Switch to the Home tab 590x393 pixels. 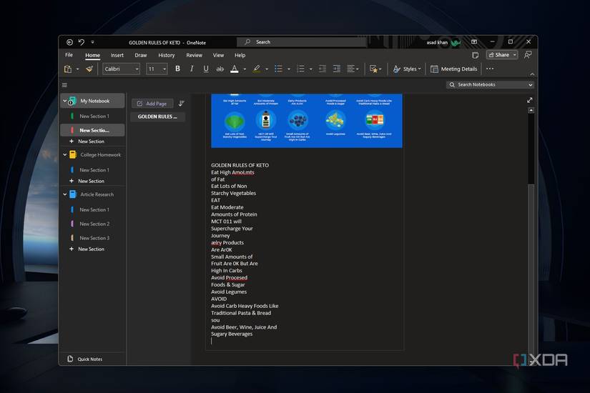[x=92, y=55]
